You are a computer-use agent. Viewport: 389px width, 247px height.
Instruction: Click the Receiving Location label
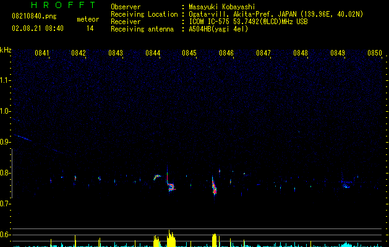[x=144, y=14]
